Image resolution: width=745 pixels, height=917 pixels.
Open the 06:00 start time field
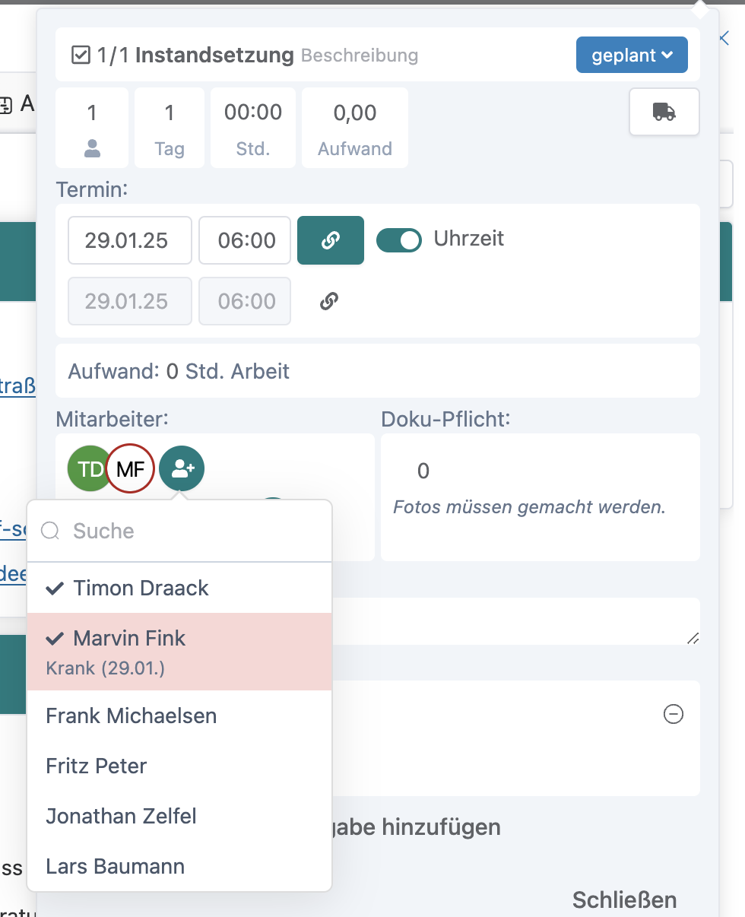coord(245,240)
